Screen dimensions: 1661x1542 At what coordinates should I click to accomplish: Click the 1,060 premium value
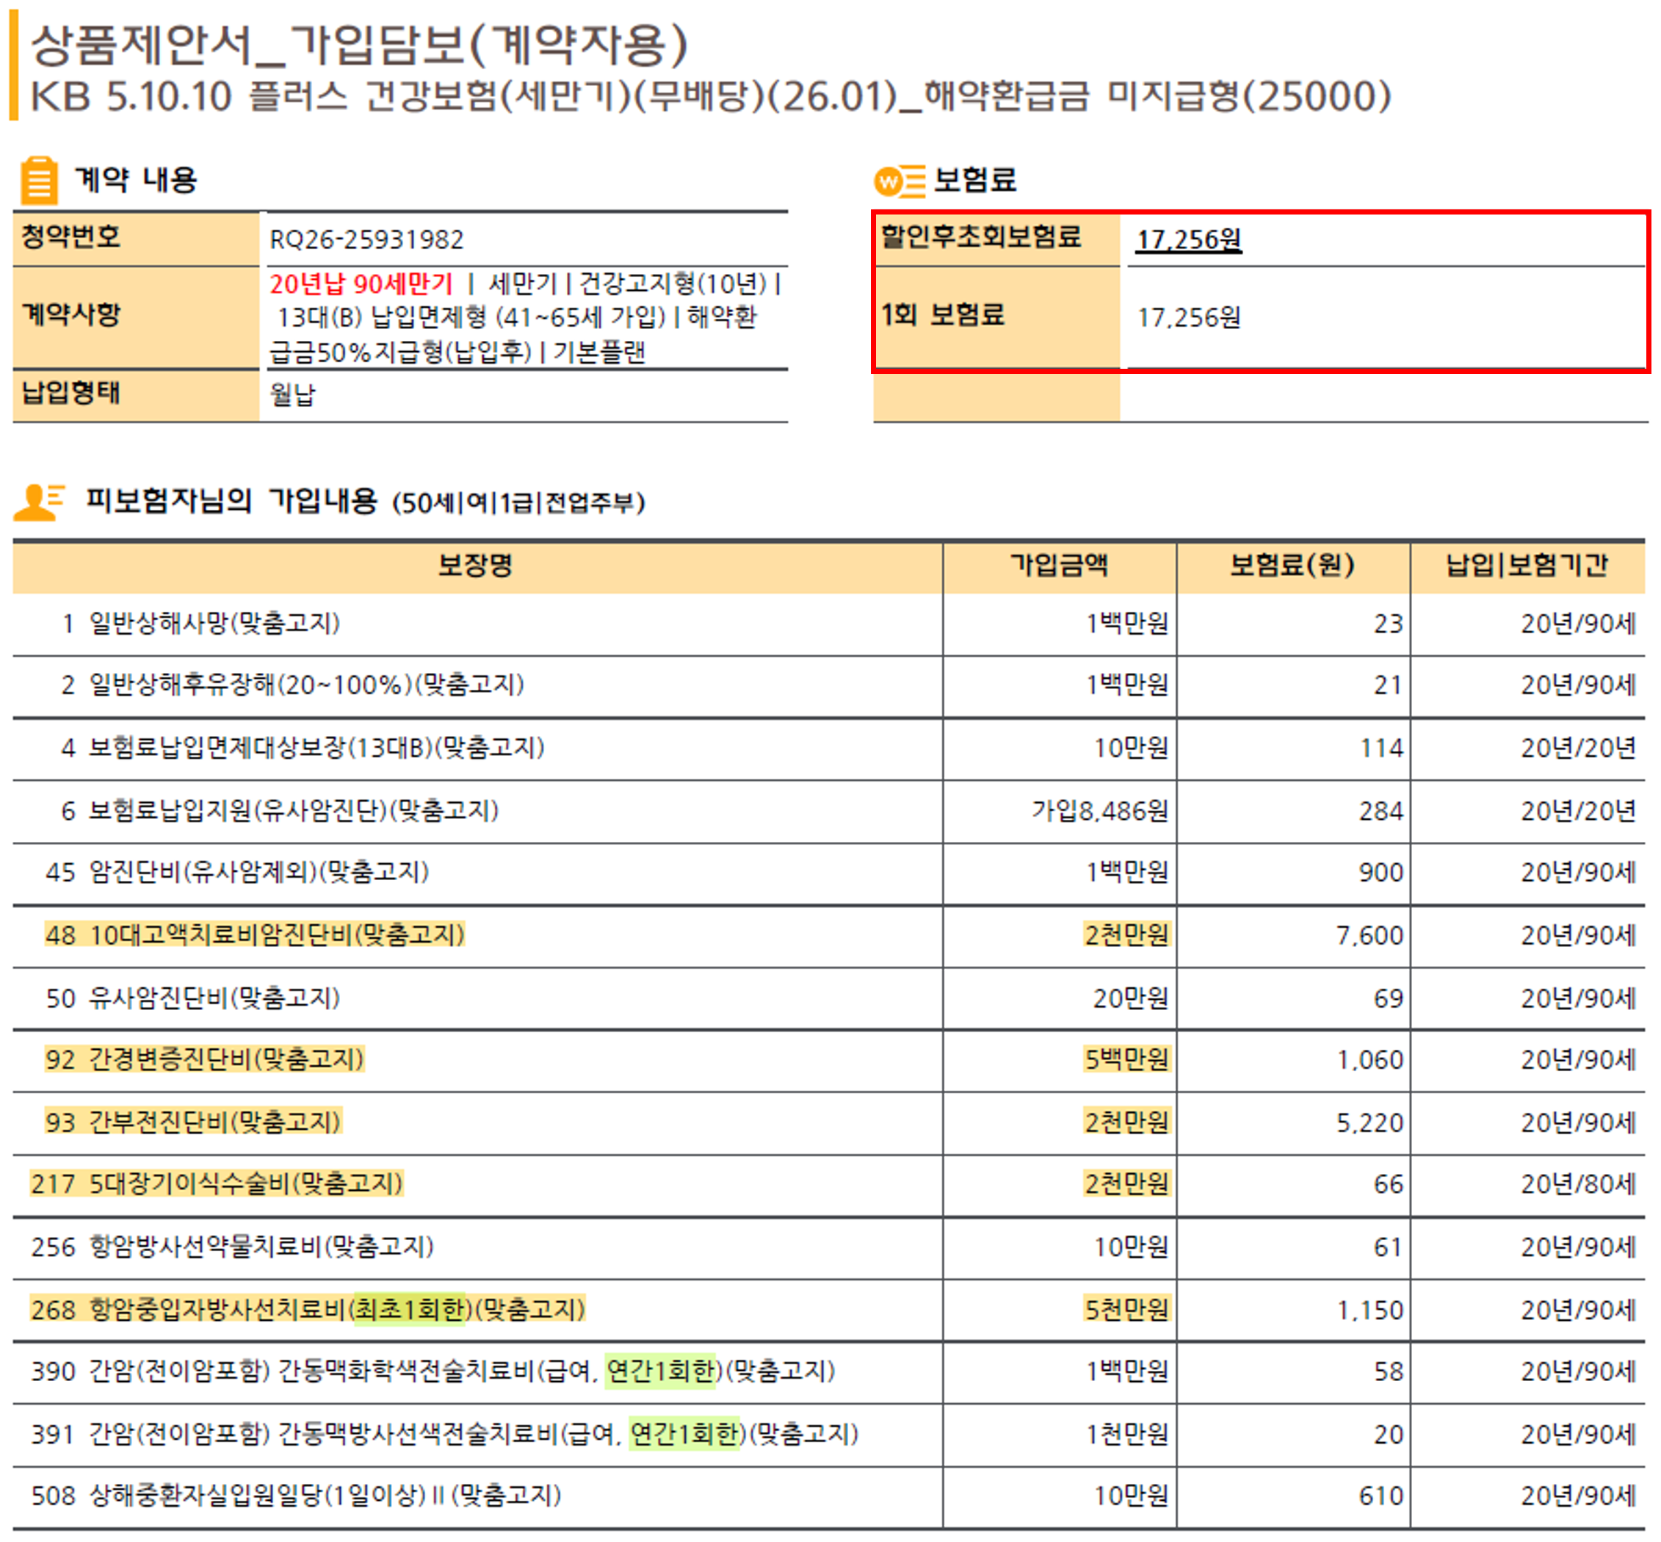(1370, 1061)
